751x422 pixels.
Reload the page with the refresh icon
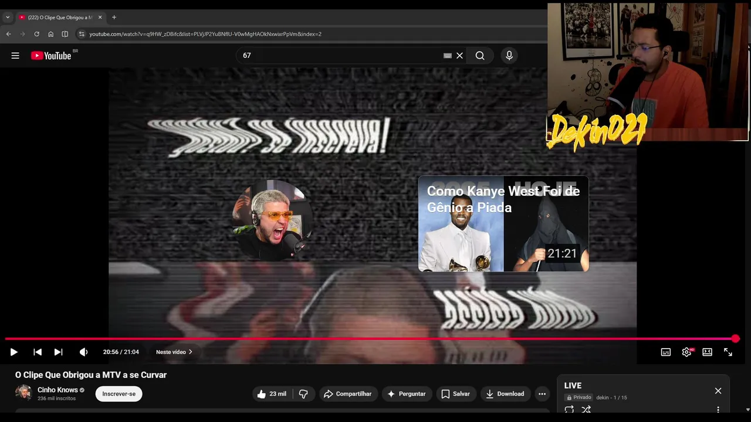pos(36,34)
